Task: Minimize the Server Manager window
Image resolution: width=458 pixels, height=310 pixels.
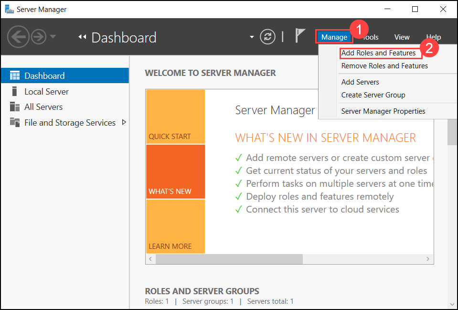Action: click(x=387, y=9)
